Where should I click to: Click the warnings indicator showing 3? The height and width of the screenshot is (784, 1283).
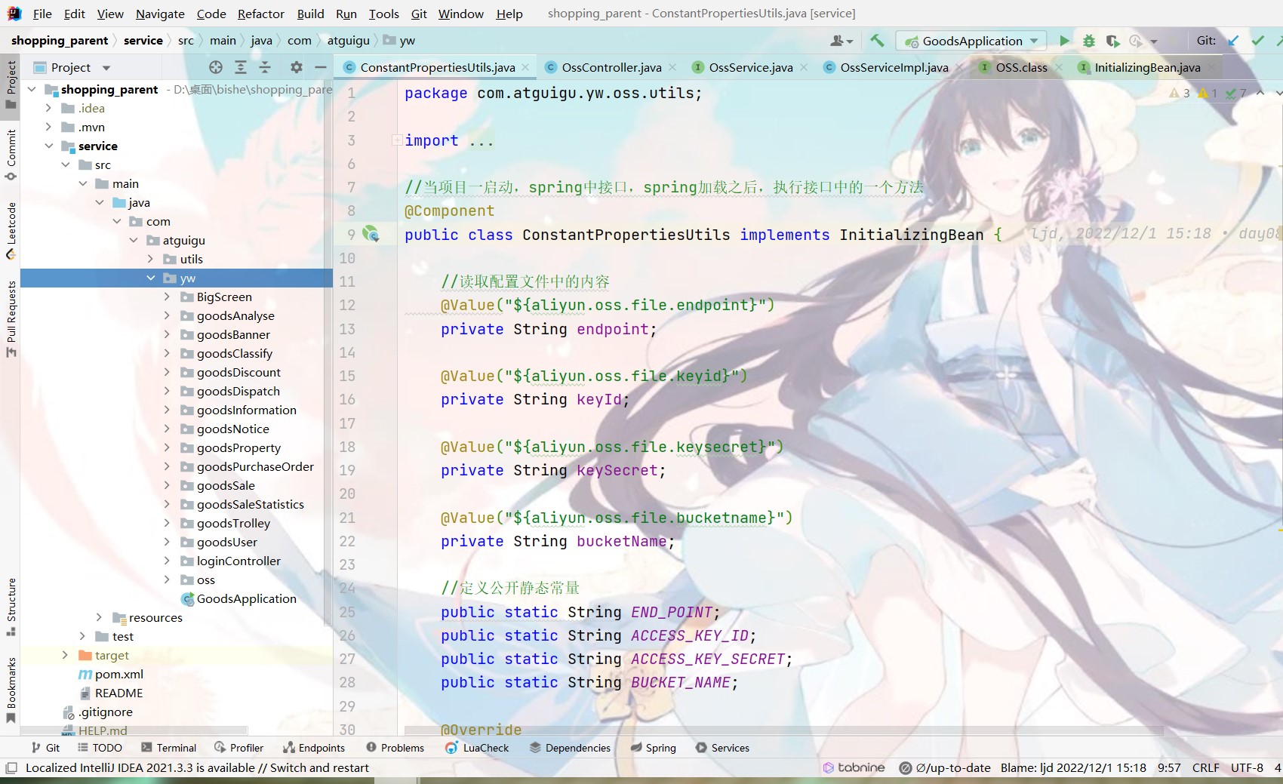click(x=1180, y=93)
